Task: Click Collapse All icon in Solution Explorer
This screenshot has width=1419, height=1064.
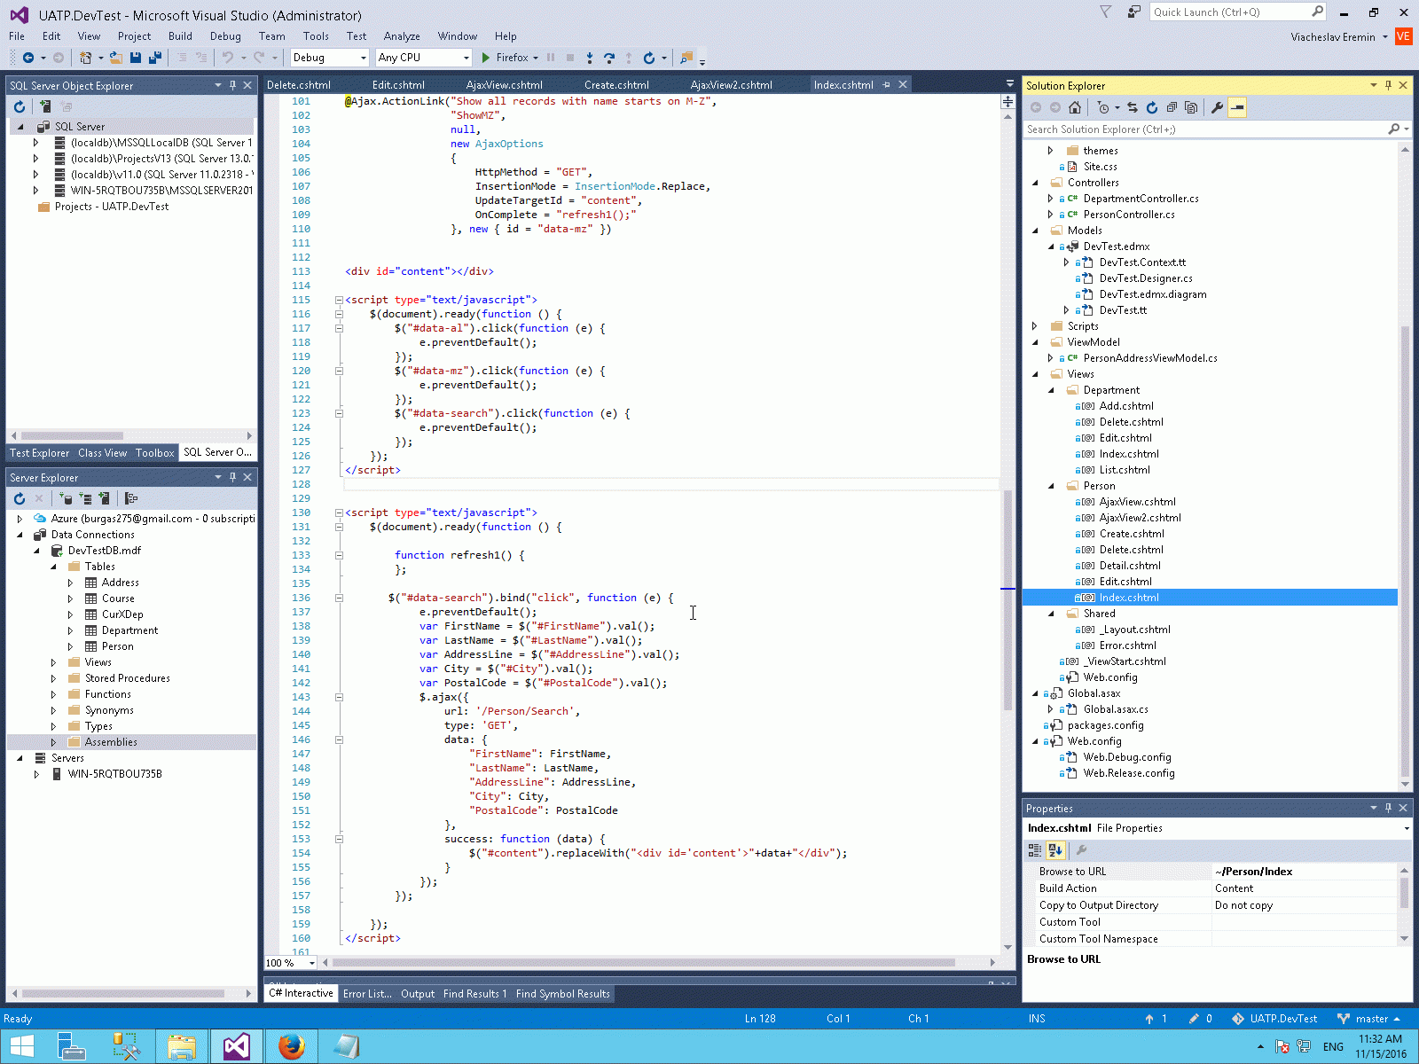Action: pyautogui.click(x=1172, y=107)
